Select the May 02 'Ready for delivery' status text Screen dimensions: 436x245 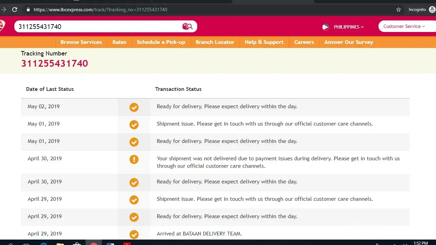click(x=227, y=107)
